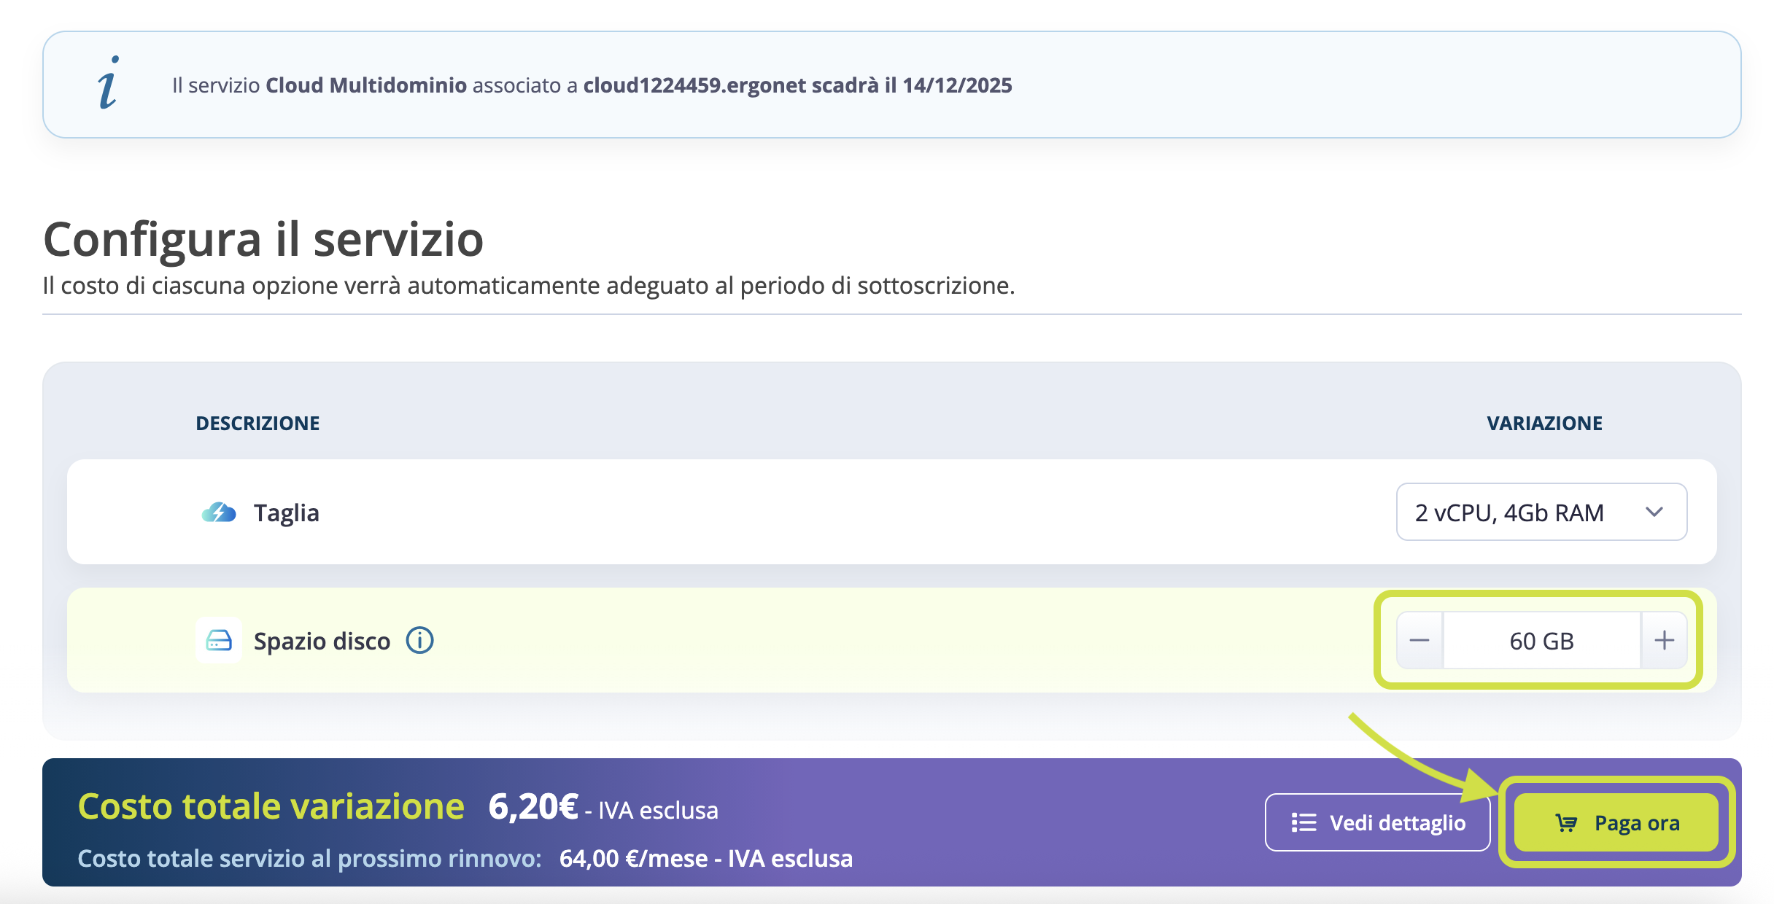Decrease disk space with minus button
Screen dimensions: 1774x904
point(1419,641)
